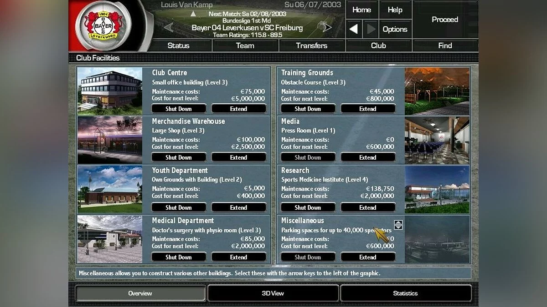Image resolution: width=547 pixels, height=307 pixels.
Task: Click 'Team Ratings: 115.8 - 89.5' text
Action: point(247,35)
